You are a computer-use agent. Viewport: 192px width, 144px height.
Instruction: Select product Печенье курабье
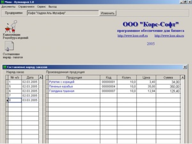click(x=74, y=87)
